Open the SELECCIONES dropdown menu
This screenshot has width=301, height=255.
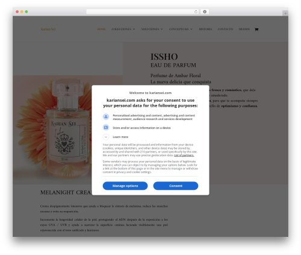tap(152, 29)
